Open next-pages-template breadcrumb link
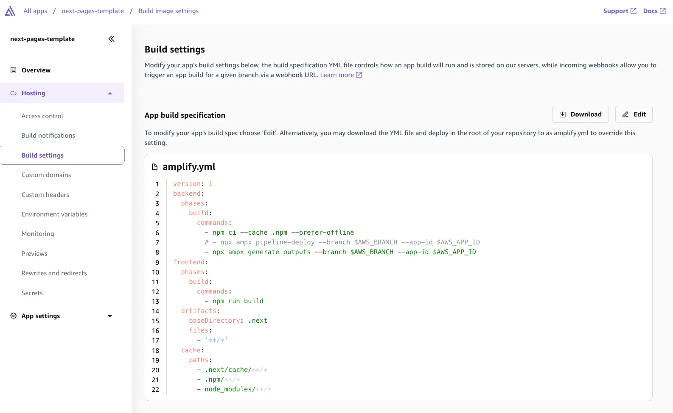This screenshot has width=673, height=413. point(93,11)
